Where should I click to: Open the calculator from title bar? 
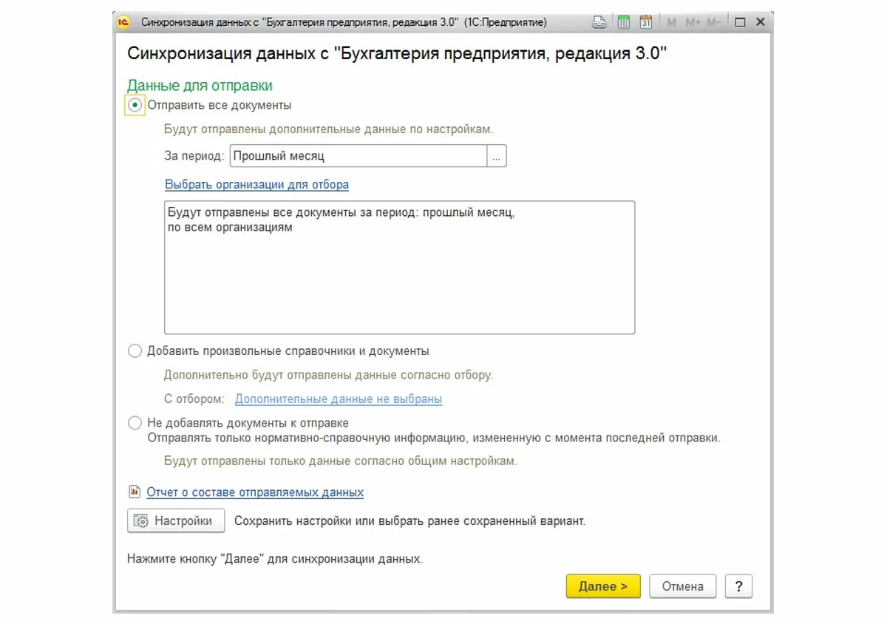[x=623, y=23]
